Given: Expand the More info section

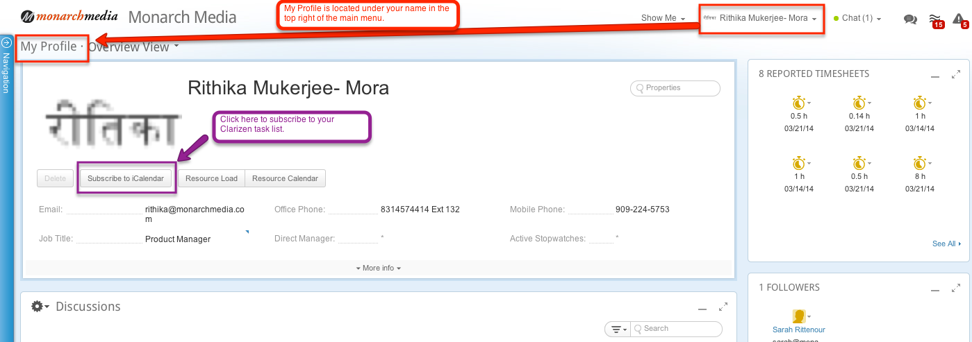Looking at the screenshot, I should [378, 268].
